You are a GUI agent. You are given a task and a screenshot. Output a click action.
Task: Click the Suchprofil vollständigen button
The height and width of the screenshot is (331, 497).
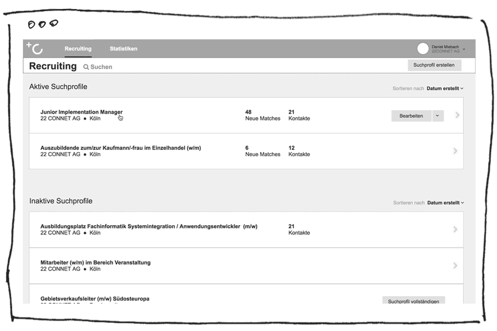pyautogui.click(x=414, y=300)
